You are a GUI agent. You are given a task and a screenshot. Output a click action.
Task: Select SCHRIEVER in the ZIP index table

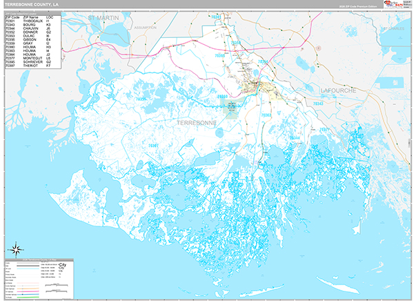tap(33, 61)
